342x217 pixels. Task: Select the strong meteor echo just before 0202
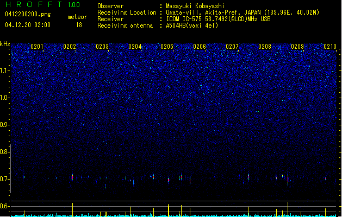[73, 177]
